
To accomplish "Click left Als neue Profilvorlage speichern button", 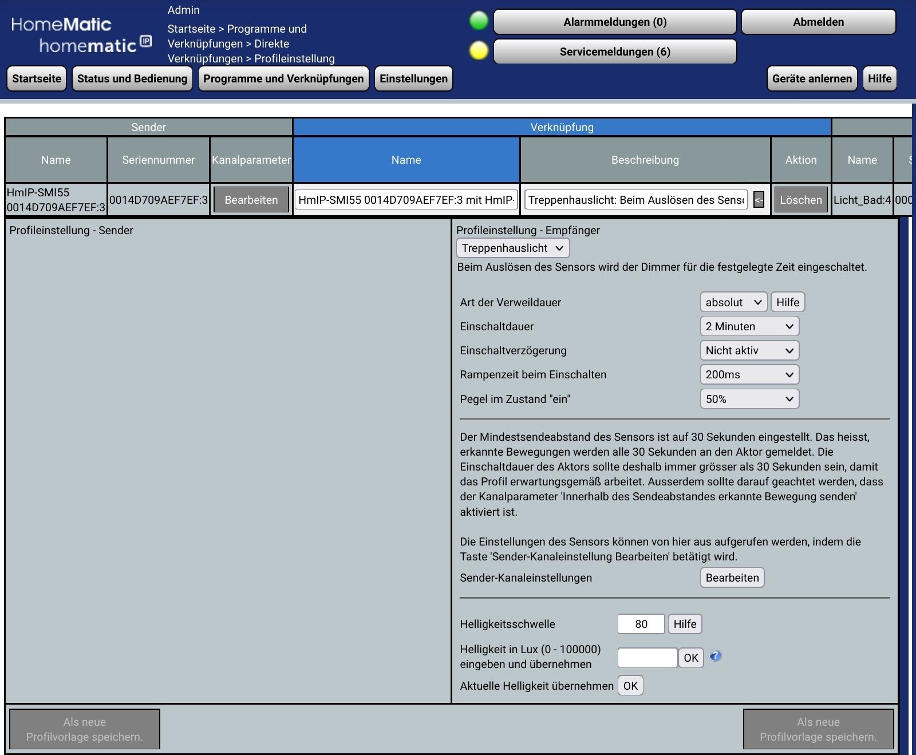I will 85,729.
